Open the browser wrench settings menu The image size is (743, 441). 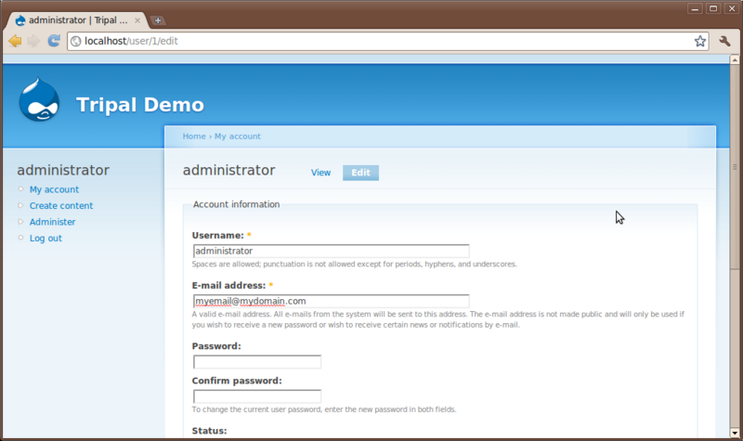click(724, 41)
